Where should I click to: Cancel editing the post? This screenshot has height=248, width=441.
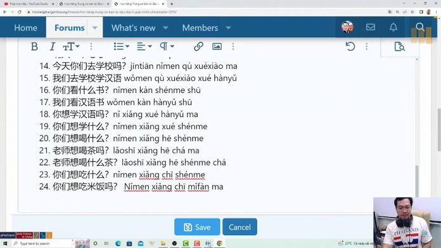(x=240, y=227)
